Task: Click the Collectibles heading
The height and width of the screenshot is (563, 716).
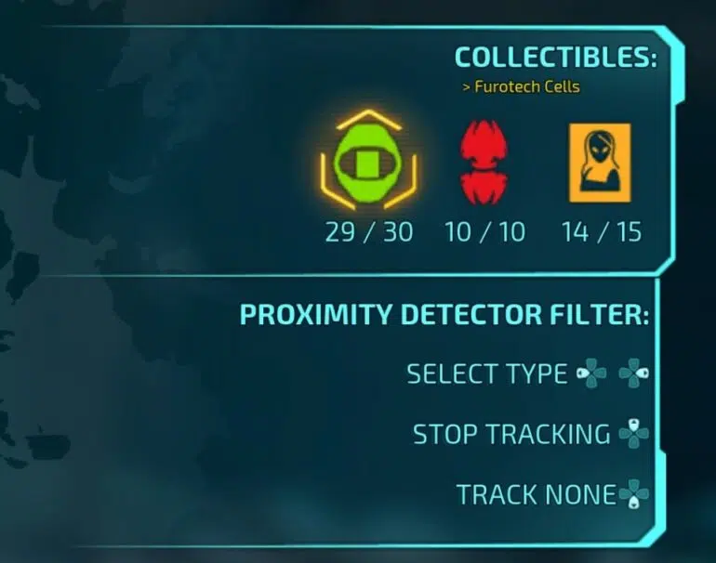Action: point(556,58)
